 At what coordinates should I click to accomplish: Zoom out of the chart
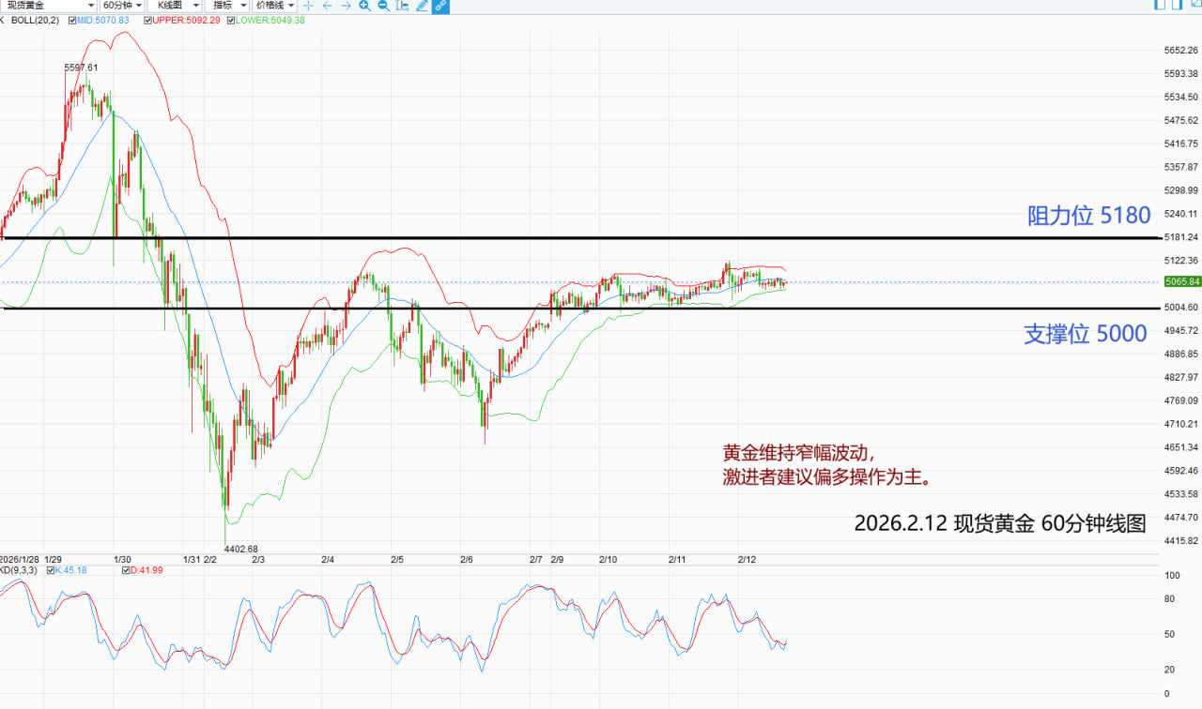(x=383, y=6)
